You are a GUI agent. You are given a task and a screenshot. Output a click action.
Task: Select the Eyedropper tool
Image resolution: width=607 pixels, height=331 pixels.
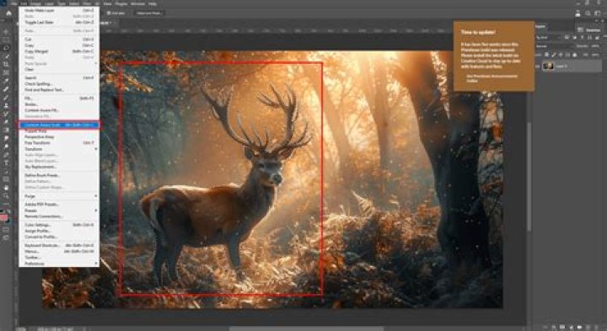[x=6, y=80]
